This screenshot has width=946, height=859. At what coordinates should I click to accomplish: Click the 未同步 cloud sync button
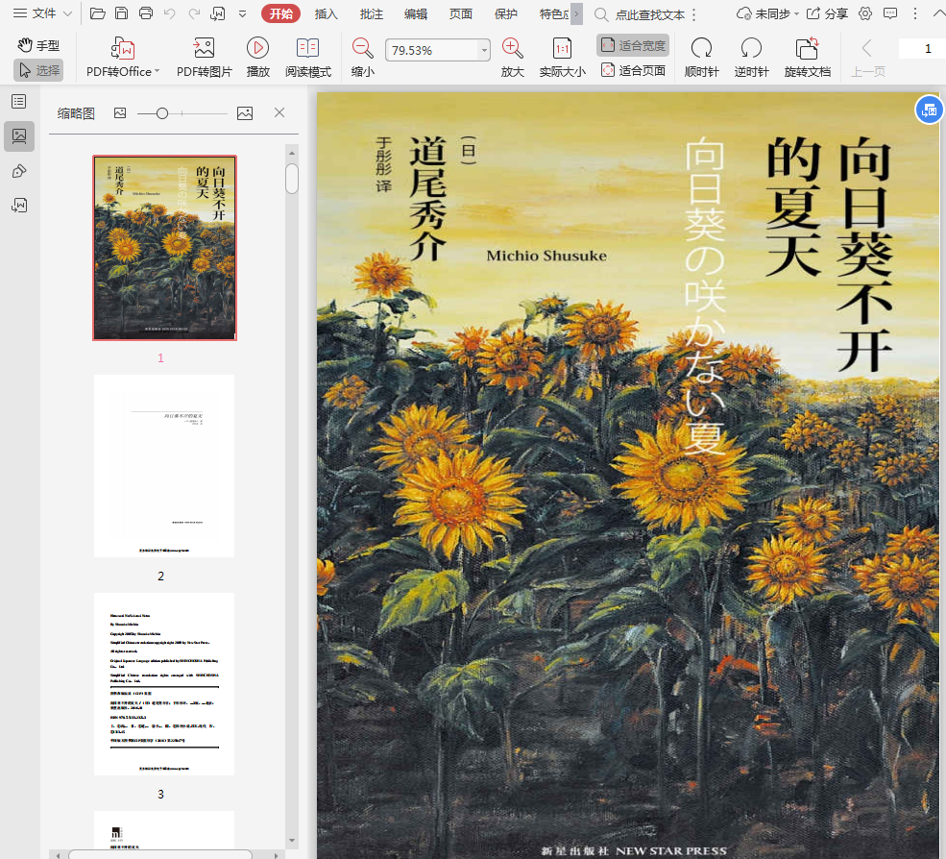[767, 13]
